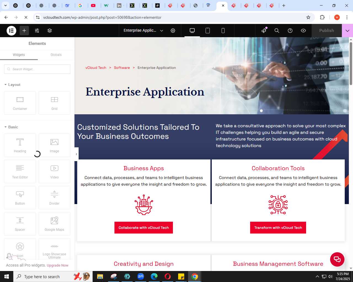This screenshot has height=282, width=353.
Task: Open the Help question mark icon
Action: [290, 31]
